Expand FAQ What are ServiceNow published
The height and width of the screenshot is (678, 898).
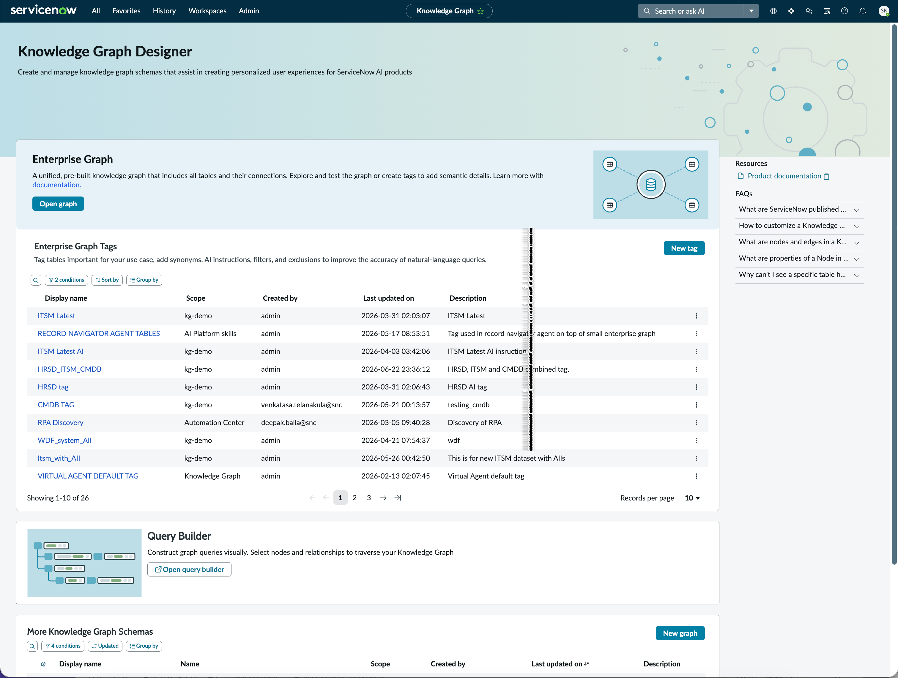click(799, 210)
